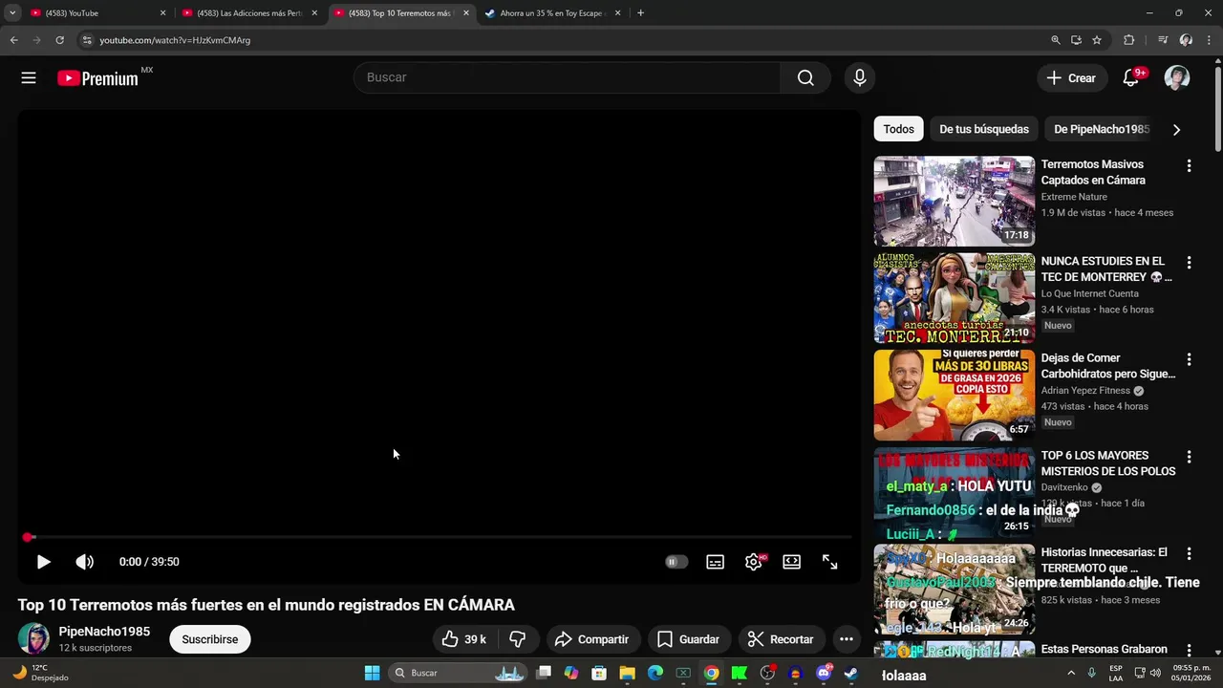Open options for Dejas de Comer Carbohidratos video
This screenshot has width=1223, height=688.
click(x=1189, y=360)
